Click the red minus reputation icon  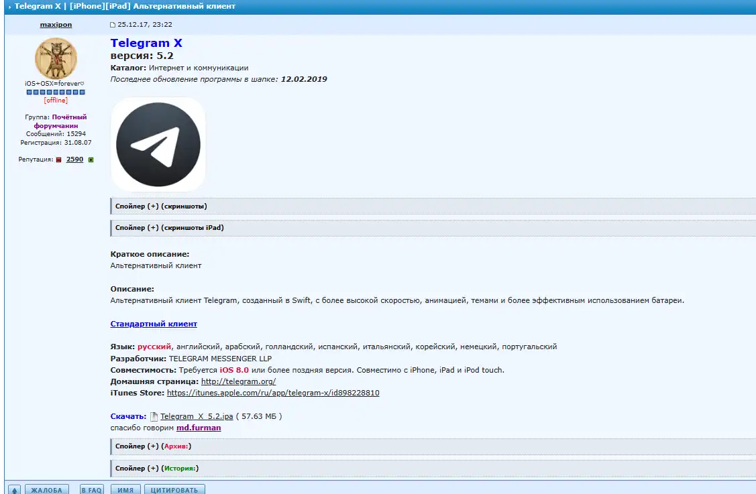pyautogui.click(x=59, y=160)
